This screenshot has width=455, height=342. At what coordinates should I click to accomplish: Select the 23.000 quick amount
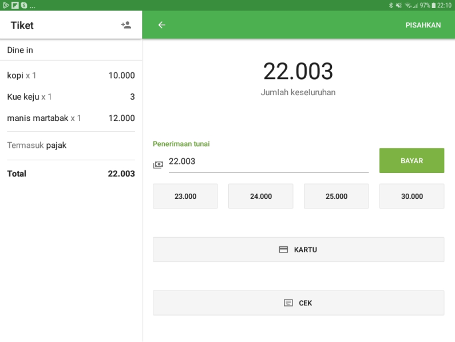point(185,196)
